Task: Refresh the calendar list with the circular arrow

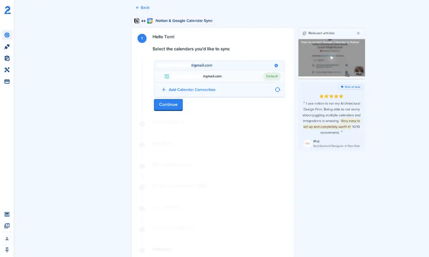Action: click(x=278, y=90)
